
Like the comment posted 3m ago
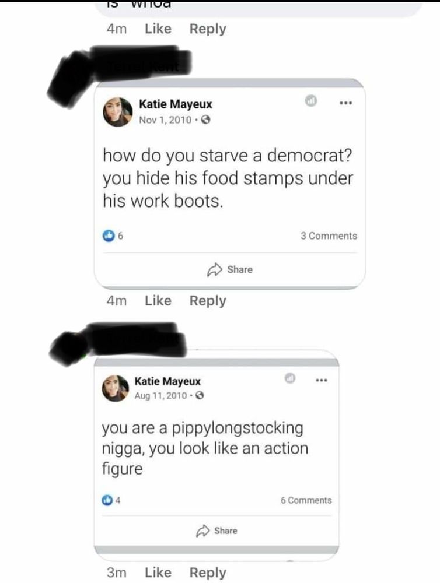point(158,573)
